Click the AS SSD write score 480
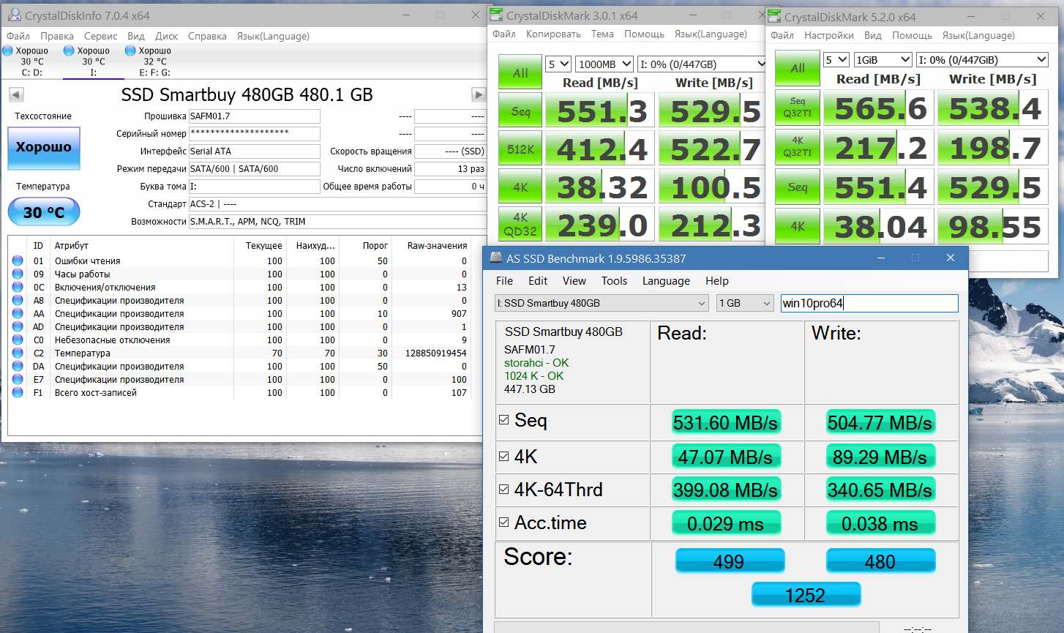The image size is (1064, 633). (880, 561)
